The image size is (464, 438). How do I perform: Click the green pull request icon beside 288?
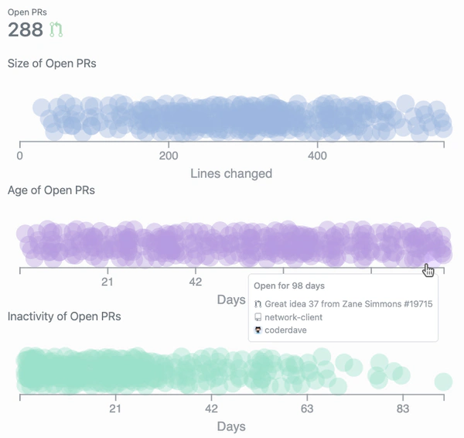(x=56, y=30)
